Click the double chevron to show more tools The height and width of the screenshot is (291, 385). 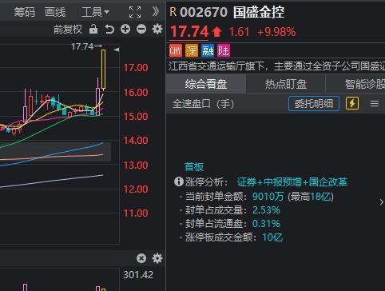coord(155,12)
